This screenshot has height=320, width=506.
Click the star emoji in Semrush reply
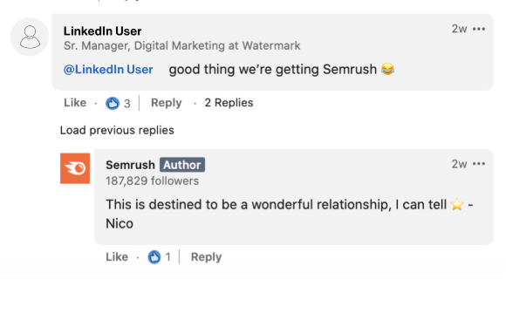tap(457, 204)
